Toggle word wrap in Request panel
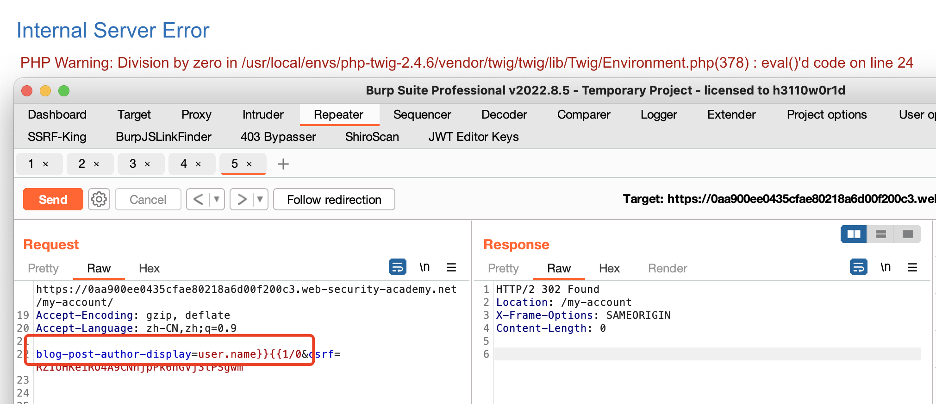The width and height of the screenshot is (936, 404). (398, 267)
